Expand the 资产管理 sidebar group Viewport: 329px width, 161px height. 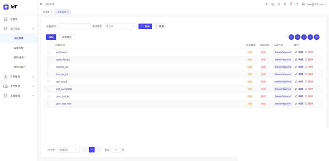click(x=19, y=86)
